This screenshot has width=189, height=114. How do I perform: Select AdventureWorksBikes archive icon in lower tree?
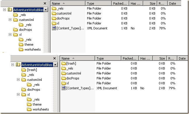tap(18, 65)
